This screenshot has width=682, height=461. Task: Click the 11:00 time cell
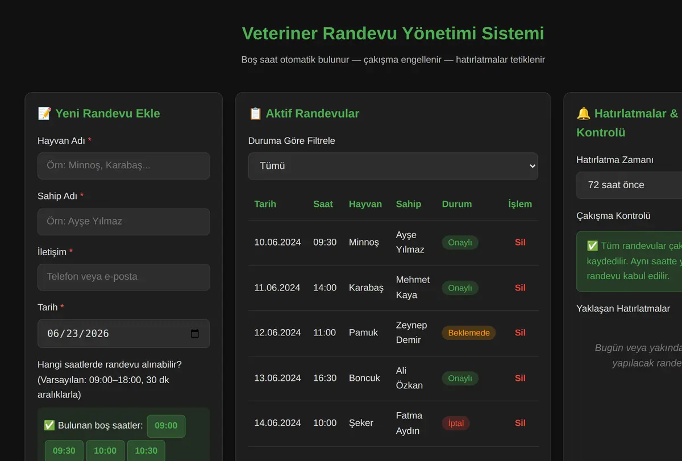[325, 333]
